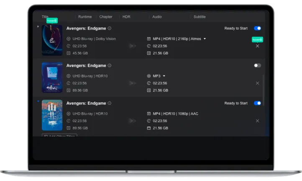This screenshot has width=302, height=181.
Task: Turn off the third title's Ready to Start toggle
Action: (x=257, y=103)
